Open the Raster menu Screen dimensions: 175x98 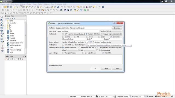pos(40,4)
